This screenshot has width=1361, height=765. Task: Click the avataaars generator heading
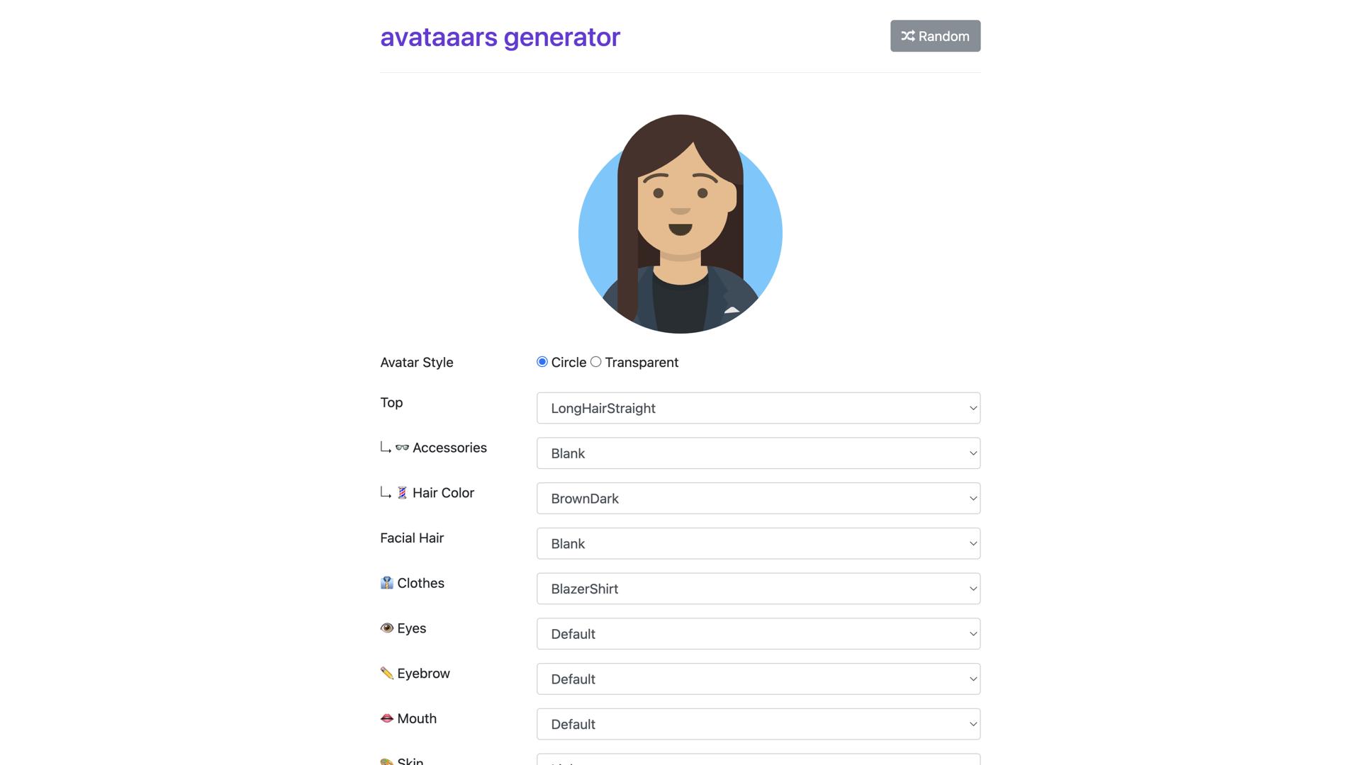pyautogui.click(x=500, y=38)
